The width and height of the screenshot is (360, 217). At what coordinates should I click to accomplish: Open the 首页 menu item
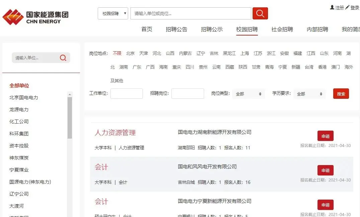coord(147,29)
